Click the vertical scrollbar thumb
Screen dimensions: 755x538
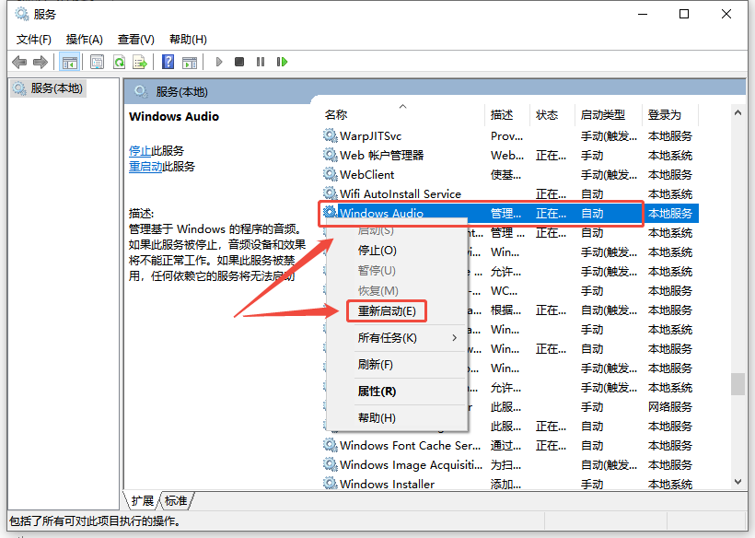(x=738, y=384)
